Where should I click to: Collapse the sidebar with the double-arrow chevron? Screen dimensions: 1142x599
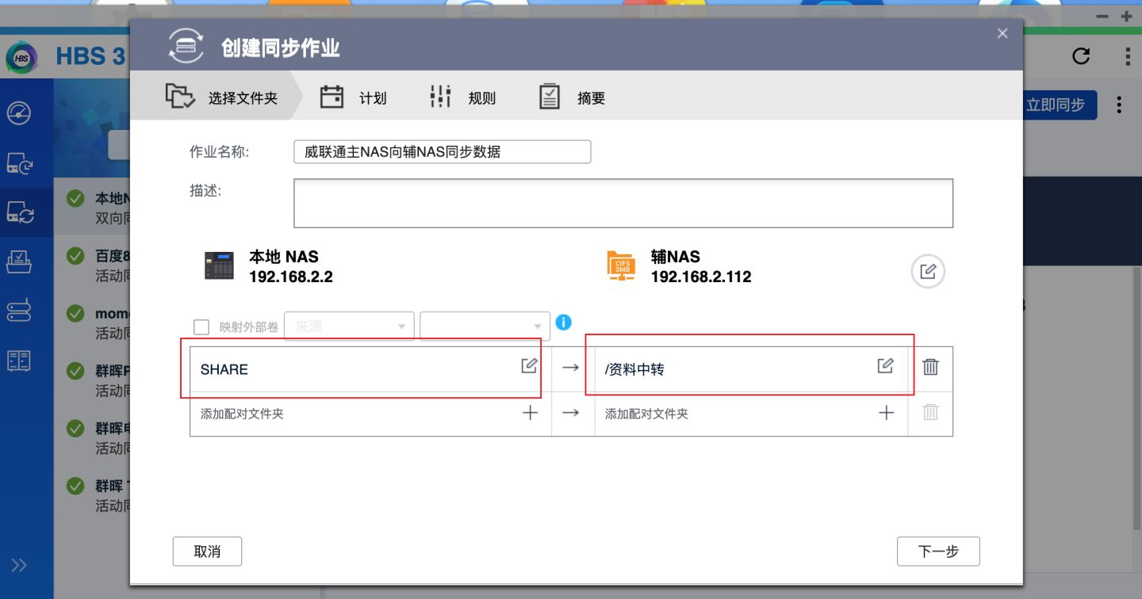coord(19,565)
